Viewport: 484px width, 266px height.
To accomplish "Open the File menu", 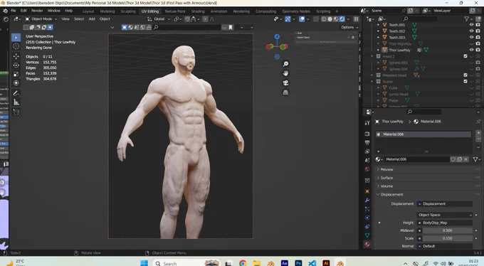I will click(14, 11).
